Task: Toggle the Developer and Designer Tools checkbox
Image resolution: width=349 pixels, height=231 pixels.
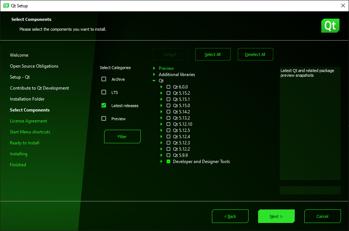Action: 169,161
